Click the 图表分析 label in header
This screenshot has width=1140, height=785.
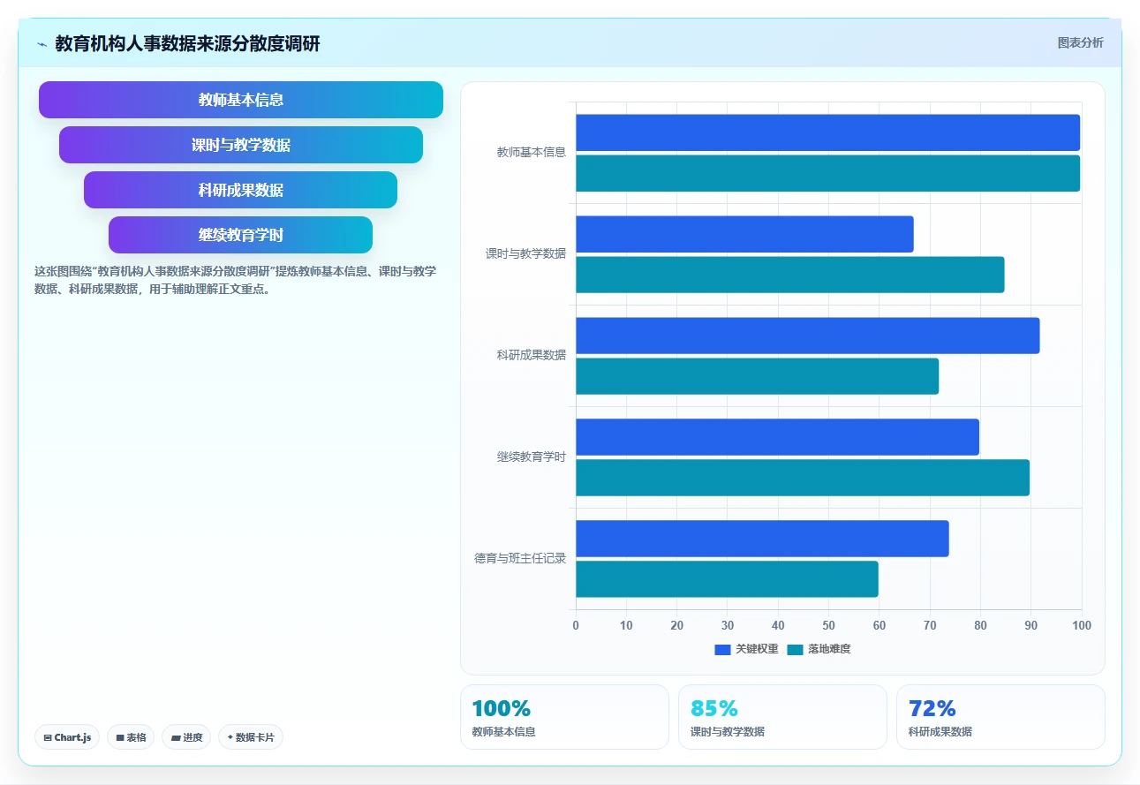pos(1080,42)
